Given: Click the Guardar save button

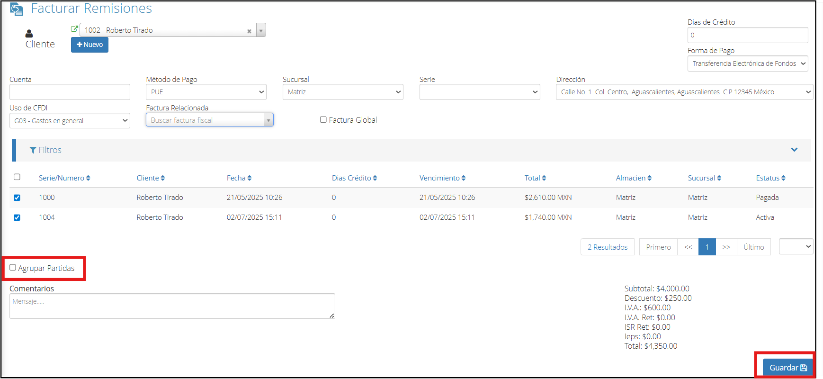Looking at the screenshot, I should click(x=787, y=368).
